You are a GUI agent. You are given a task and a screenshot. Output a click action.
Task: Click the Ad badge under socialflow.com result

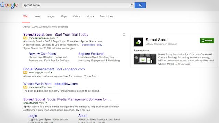(x=25, y=87)
